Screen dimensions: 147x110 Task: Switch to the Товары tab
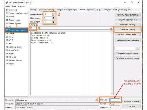pyautogui.click(x=98, y=10)
